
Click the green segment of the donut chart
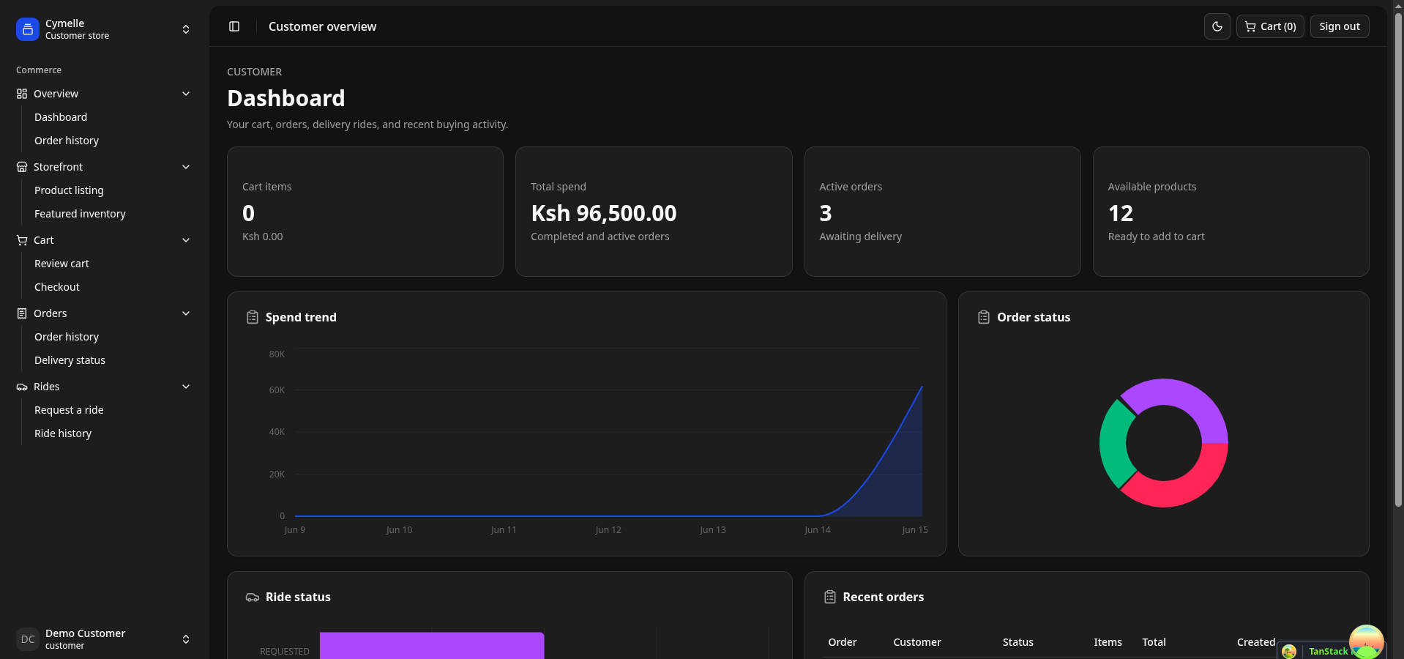1113,443
